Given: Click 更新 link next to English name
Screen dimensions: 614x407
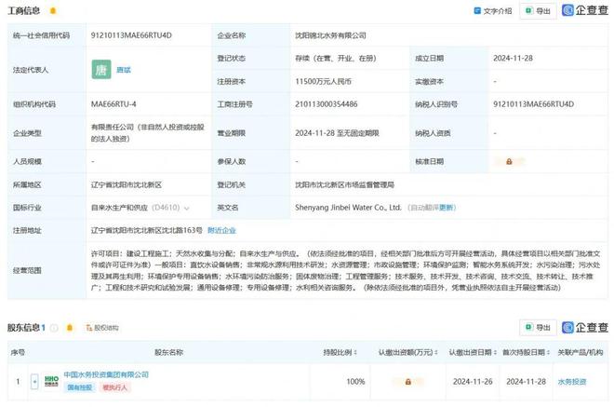Looking at the screenshot, I should (446, 208).
